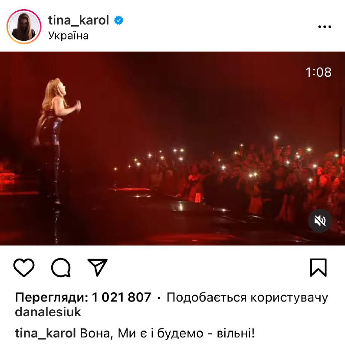
Task: Open the tina_karol profile from the post header
Action: pyautogui.click(x=79, y=20)
